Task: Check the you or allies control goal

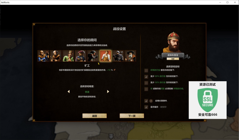Action: point(146,89)
